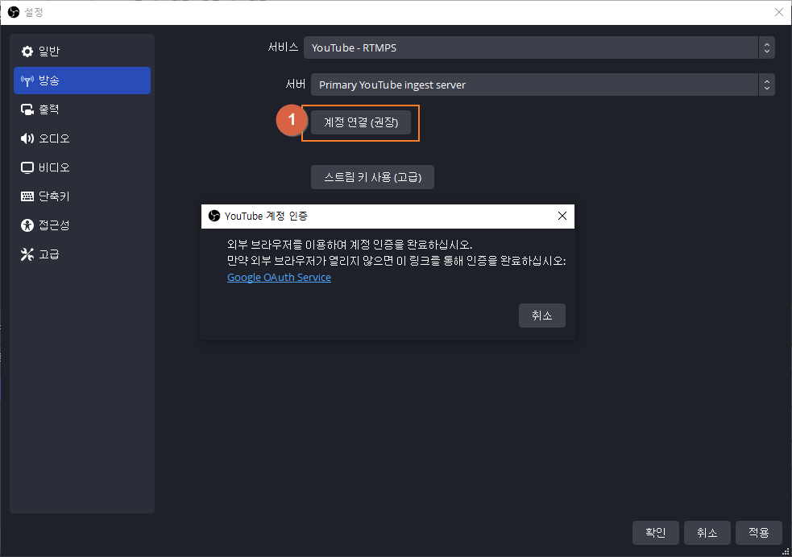Click the OBS logo in YouTube 계정 인증 title
The image size is (792, 557).
point(214,216)
